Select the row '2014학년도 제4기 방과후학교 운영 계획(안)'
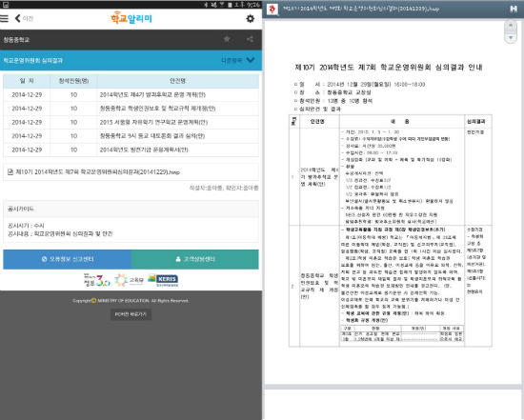The height and width of the screenshot is (420, 524). 131,95
